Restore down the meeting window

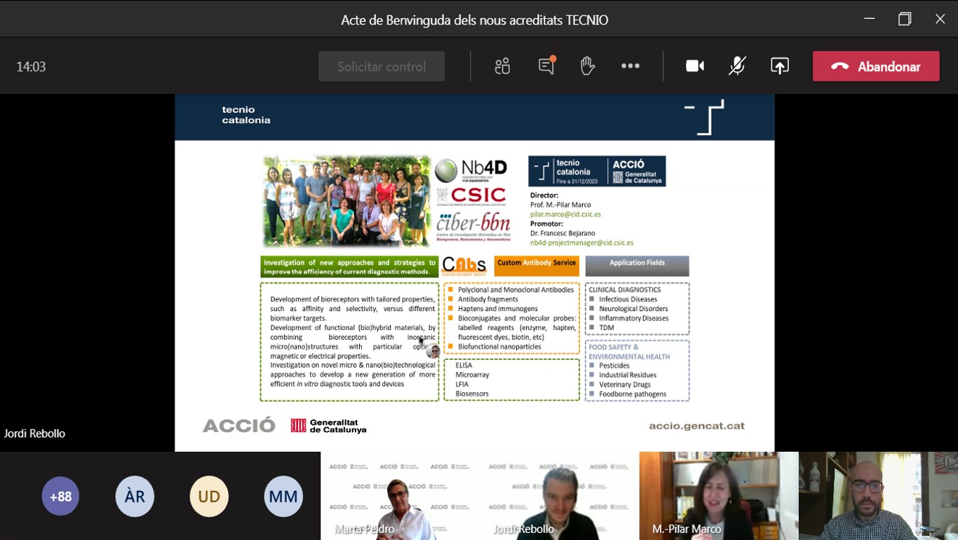coord(905,19)
